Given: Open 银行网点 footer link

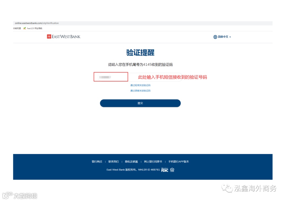Looking at the screenshot, I should (x=97, y=161).
